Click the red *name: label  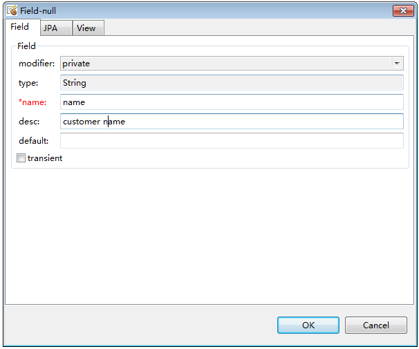coord(32,102)
